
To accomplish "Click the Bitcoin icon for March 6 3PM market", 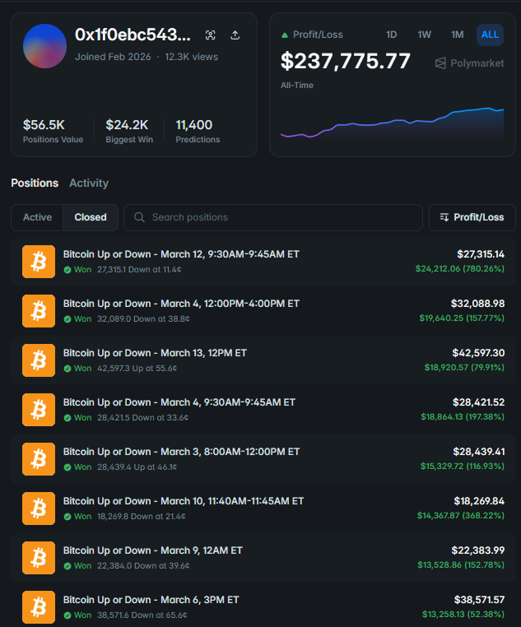I will pos(39,607).
